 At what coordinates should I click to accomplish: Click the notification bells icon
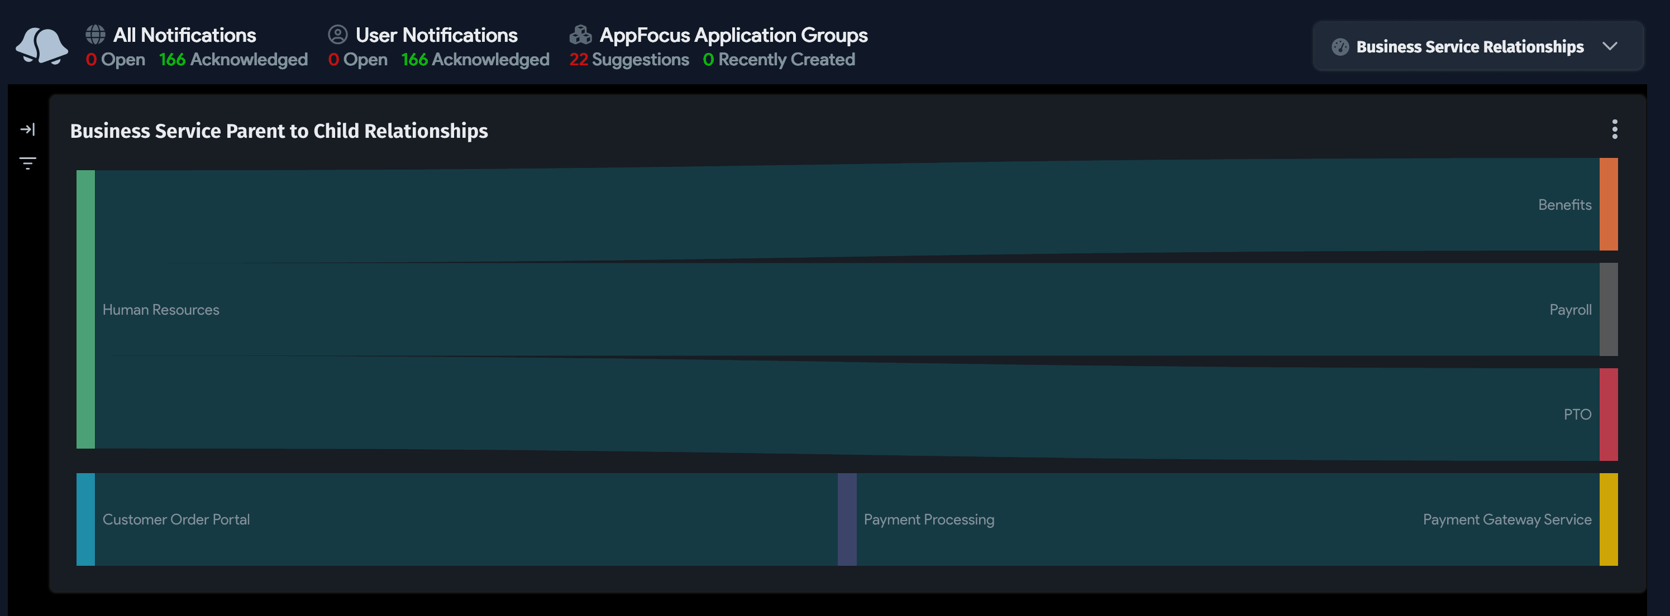click(x=41, y=45)
